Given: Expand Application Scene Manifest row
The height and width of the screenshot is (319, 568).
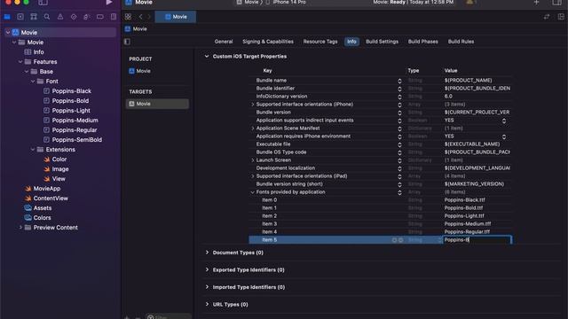Looking at the screenshot, I should coord(252,128).
